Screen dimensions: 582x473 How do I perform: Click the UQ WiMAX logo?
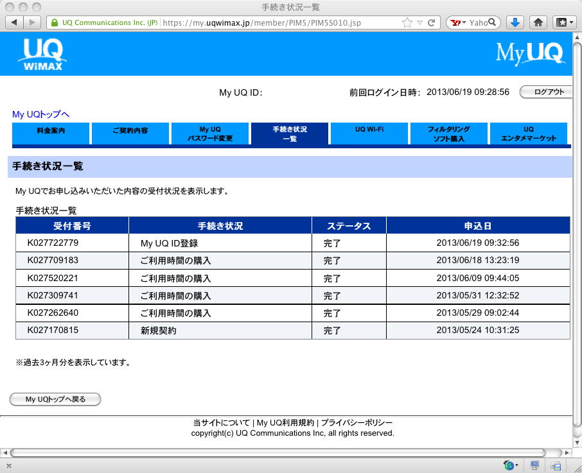pos(42,54)
